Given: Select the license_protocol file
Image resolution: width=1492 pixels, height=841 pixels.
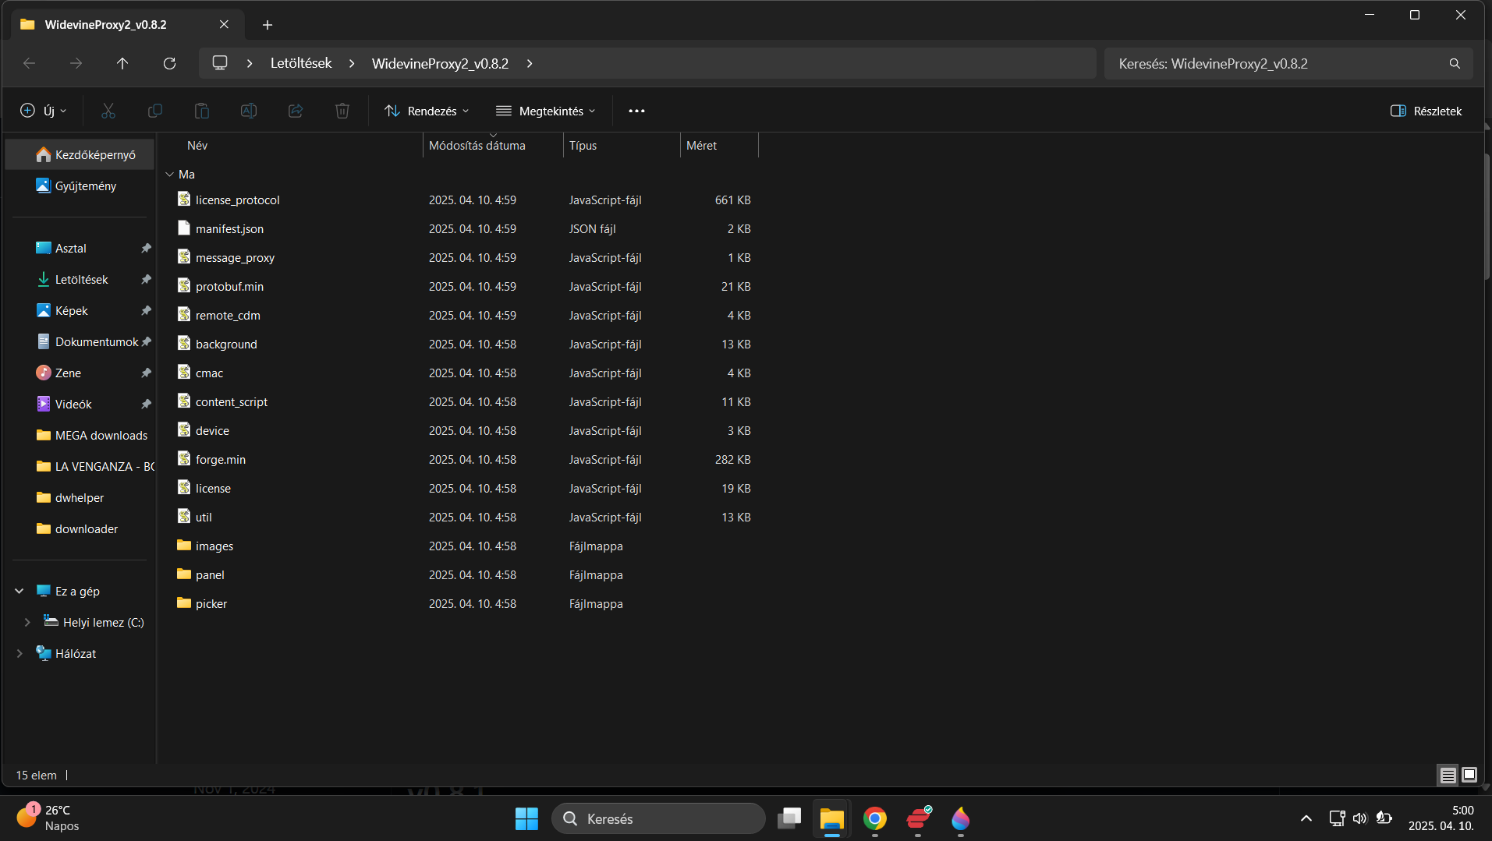Looking at the screenshot, I should [x=237, y=200].
